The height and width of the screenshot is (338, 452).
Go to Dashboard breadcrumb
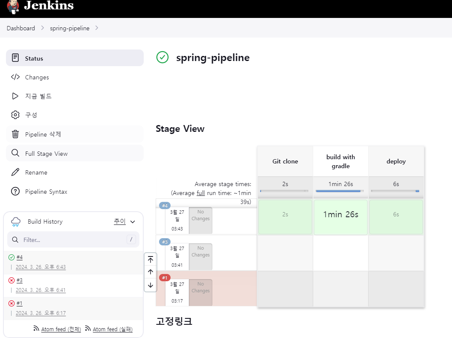tap(21, 28)
